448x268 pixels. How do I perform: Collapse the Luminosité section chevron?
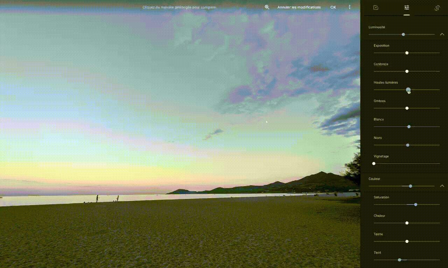[x=442, y=34]
